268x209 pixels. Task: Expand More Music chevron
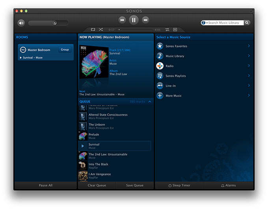click(249, 96)
